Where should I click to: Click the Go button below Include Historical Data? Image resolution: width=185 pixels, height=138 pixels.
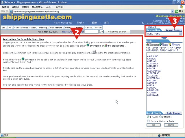(x=153, y=125)
